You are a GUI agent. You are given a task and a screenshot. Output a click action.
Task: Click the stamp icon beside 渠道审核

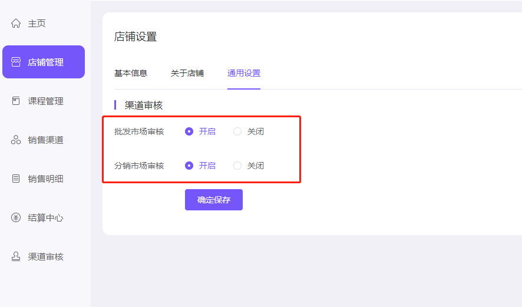(x=16, y=257)
